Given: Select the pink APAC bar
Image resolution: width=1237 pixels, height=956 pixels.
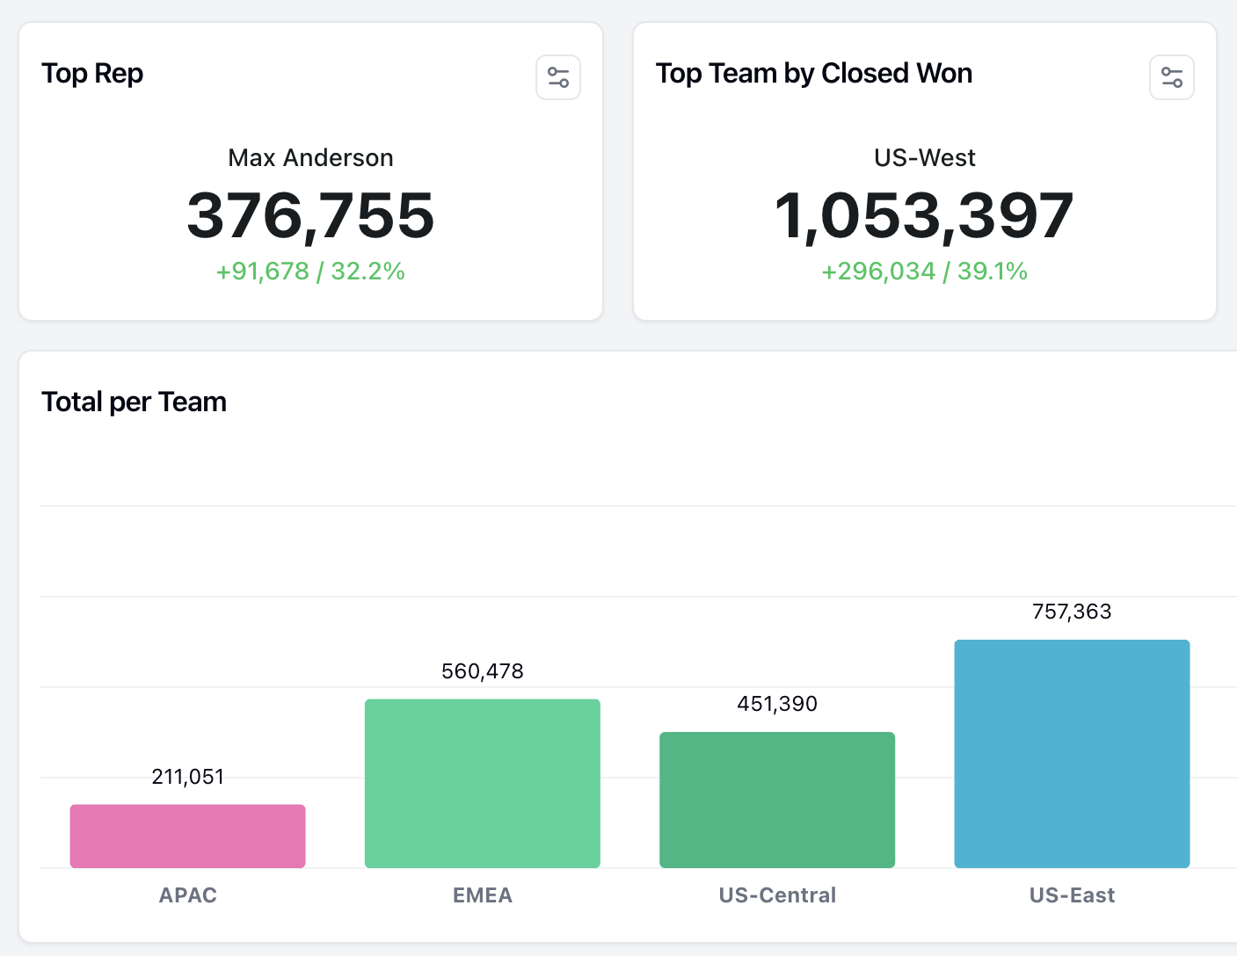Looking at the screenshot, I should coord(187,835).
